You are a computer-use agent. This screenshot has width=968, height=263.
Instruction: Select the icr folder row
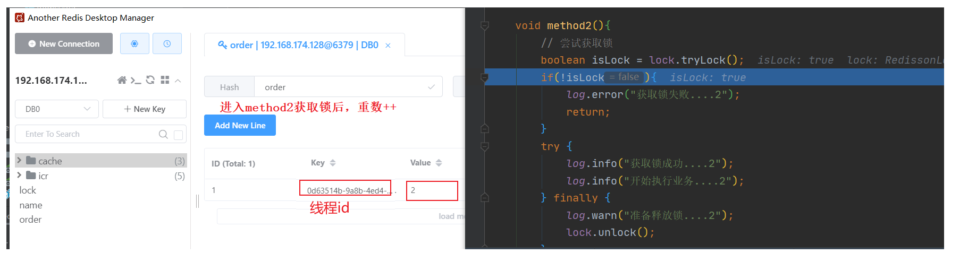pos(100,176)
